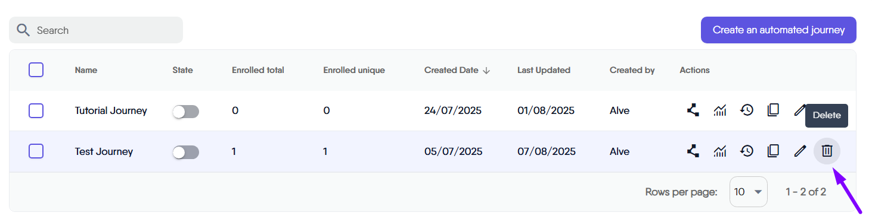Screen dimensions: 872x222
Task: Tick the Test Journey row checkbox
Action: [x=36, y=151]
